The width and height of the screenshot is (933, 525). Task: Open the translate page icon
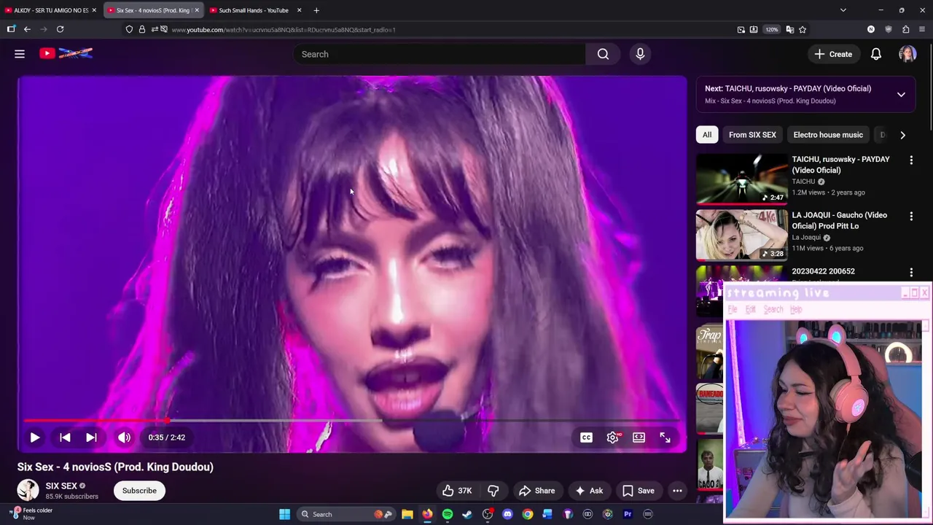coord(789,29)
